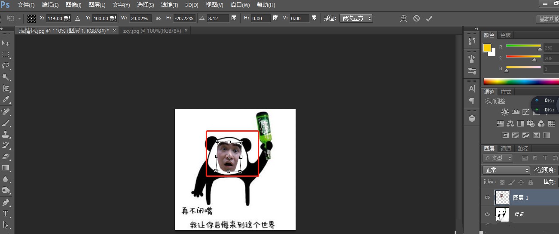Add a Curves adjustment

(x=525, y=112)
